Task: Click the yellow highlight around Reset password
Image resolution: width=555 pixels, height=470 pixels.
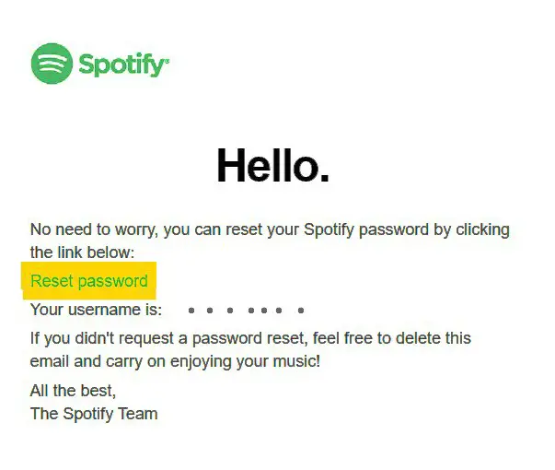Action: click(x=89, y=281)
